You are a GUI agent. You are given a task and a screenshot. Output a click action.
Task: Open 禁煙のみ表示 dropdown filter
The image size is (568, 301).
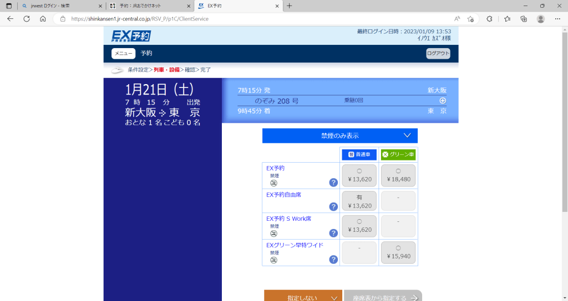[x=339, y=136]
